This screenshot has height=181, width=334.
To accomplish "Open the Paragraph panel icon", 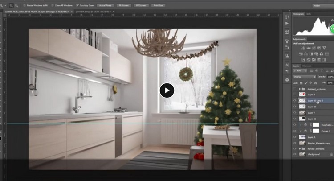I will [287, 71].
